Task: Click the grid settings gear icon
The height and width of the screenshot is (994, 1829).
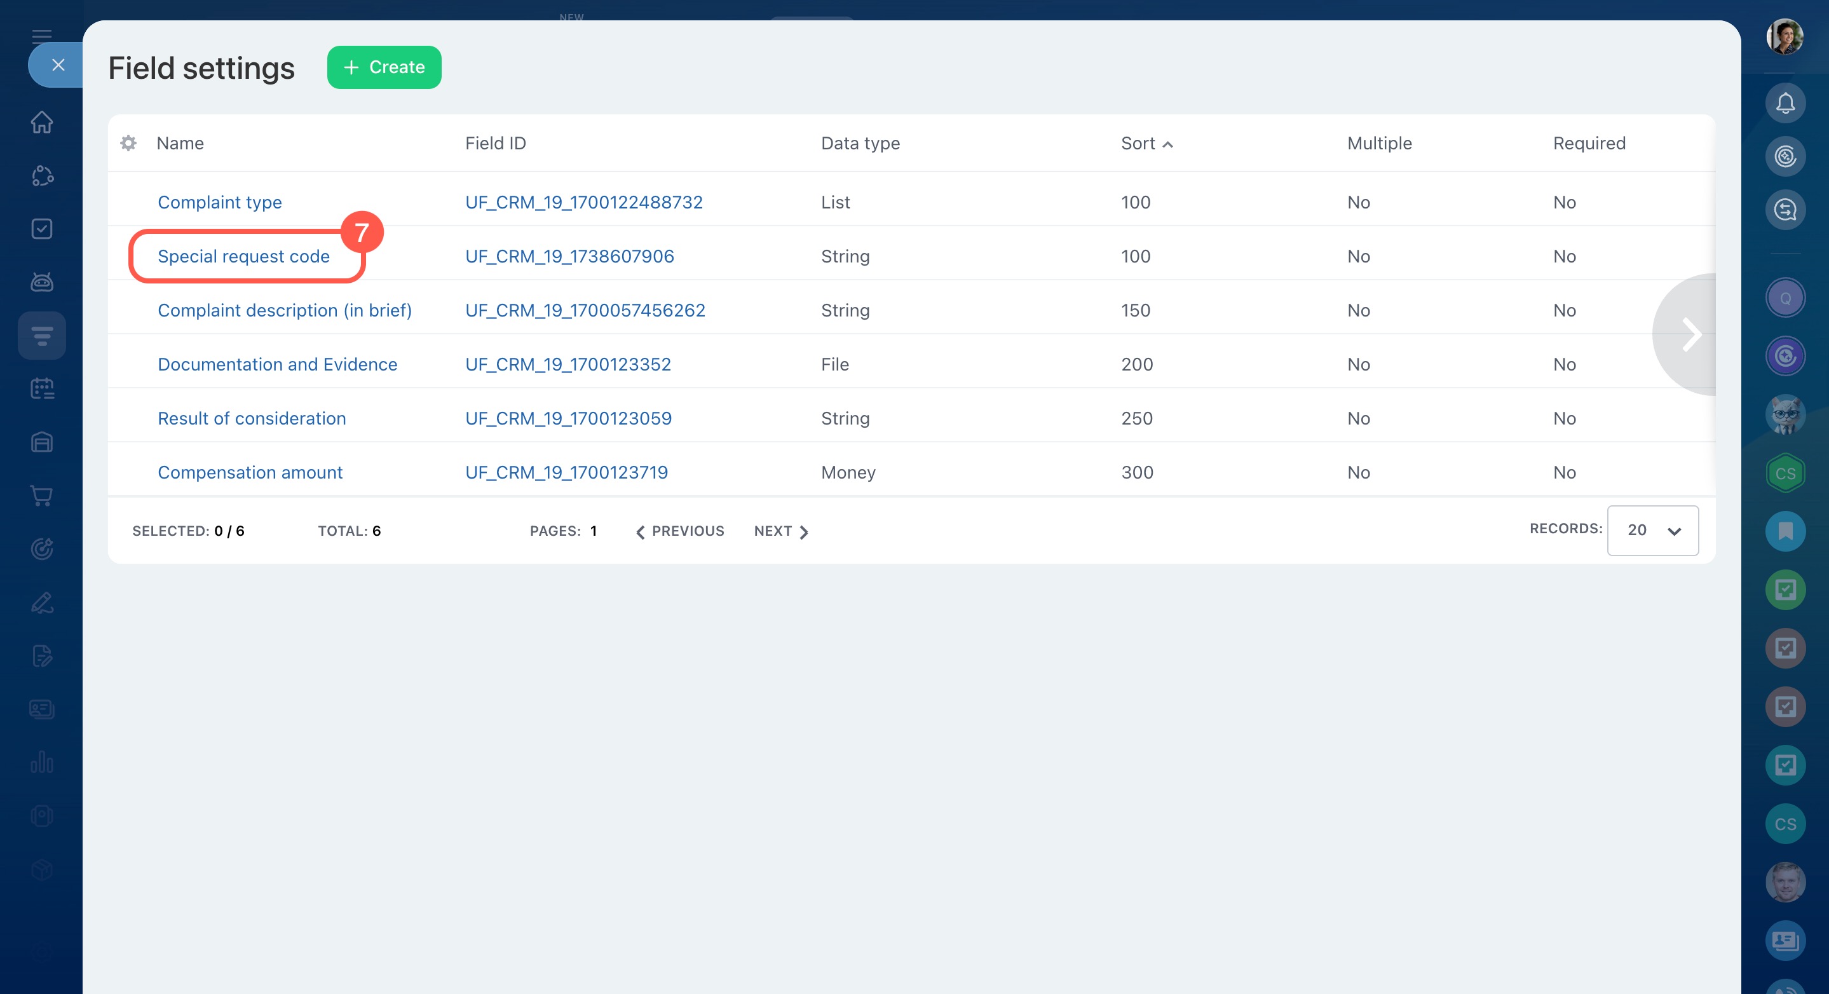Action: [128, 144]
